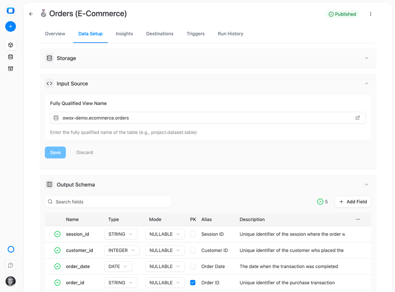Screen dimensions: 395x292
Task: Click the blue circle sidebar icon
Action: point(11,249)
